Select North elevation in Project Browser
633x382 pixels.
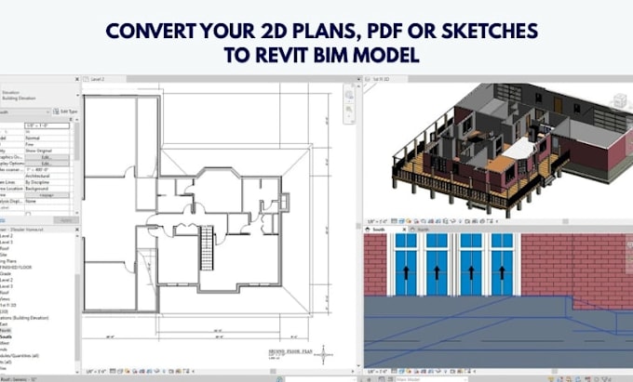pos(6,331)
